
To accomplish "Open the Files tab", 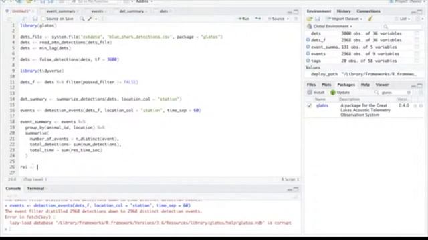I will (x=311, y=85).
